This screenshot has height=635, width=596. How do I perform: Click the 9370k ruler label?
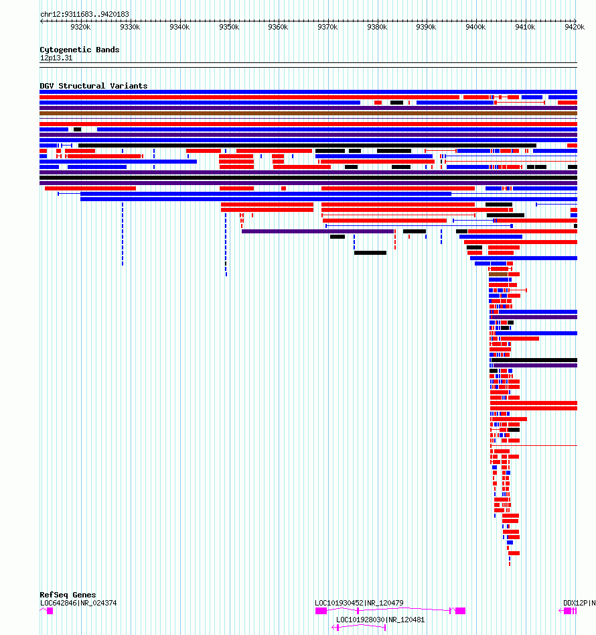(327, 27)
